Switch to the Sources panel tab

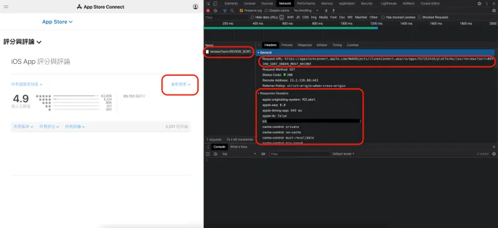(267, 4)
